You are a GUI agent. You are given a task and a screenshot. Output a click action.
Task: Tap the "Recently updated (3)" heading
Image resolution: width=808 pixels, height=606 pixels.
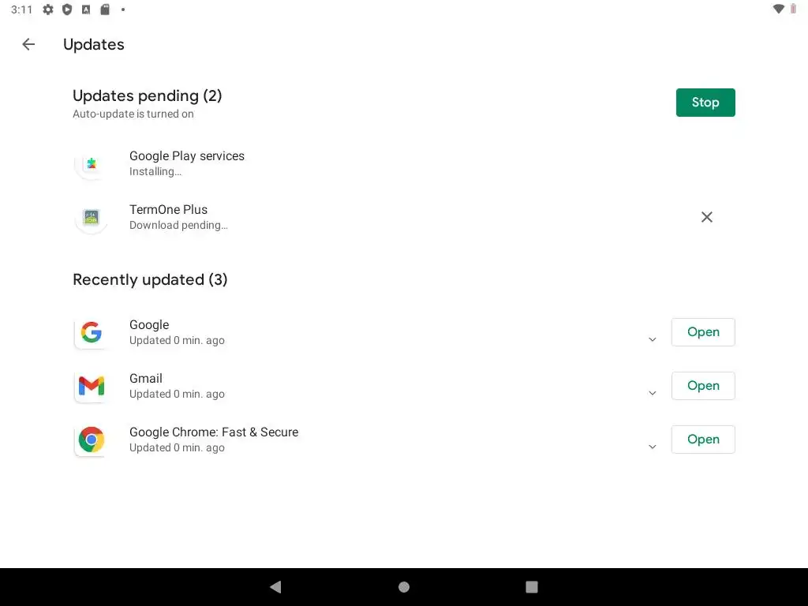pos(150,280)
